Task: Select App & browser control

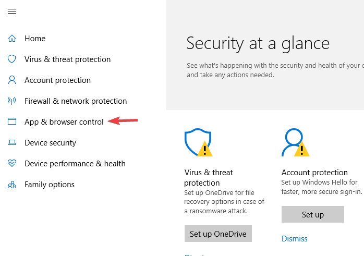Action: 64,122
